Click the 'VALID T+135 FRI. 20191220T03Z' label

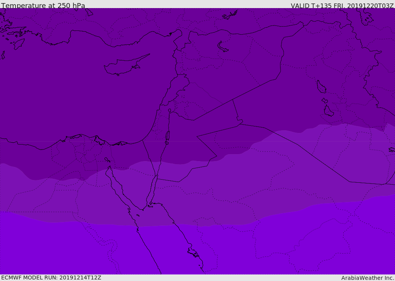[x=342, y=5]
